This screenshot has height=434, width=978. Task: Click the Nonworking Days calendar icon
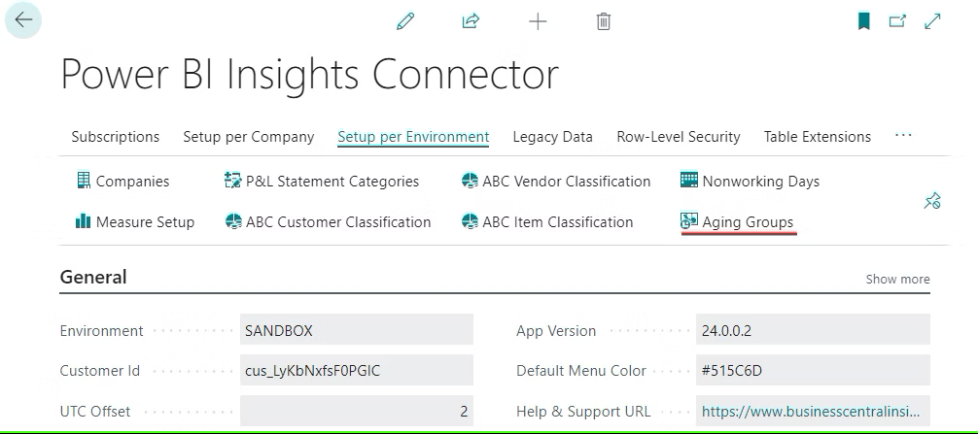tap(689, 181)
